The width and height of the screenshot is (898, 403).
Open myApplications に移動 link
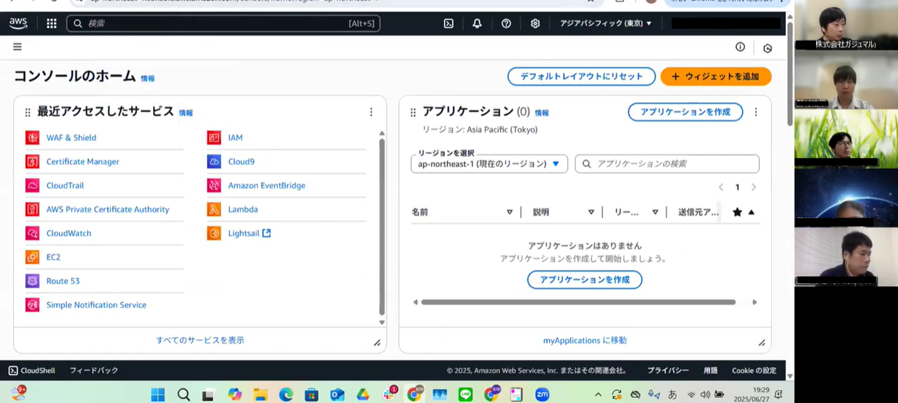[x=585, y=340]
